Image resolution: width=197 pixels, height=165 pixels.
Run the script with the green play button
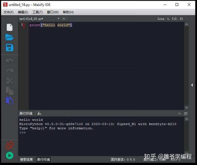tap(10, 156)
